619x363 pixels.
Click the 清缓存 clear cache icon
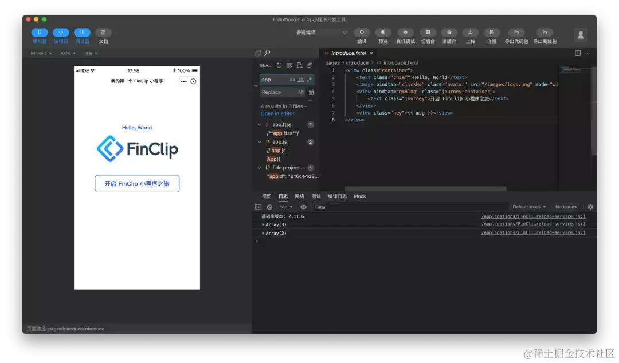449,33
